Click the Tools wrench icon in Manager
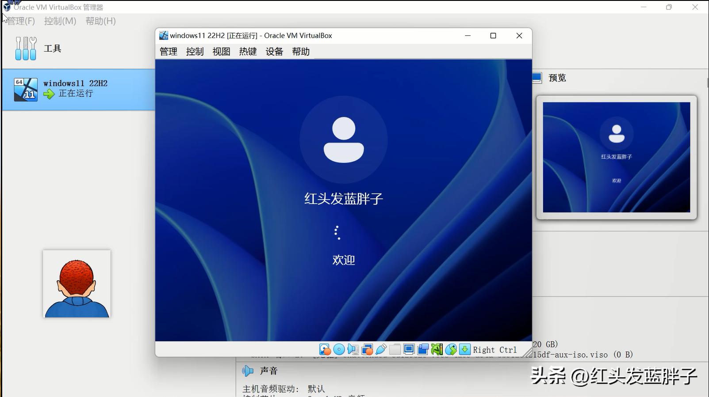 (26, 49)
